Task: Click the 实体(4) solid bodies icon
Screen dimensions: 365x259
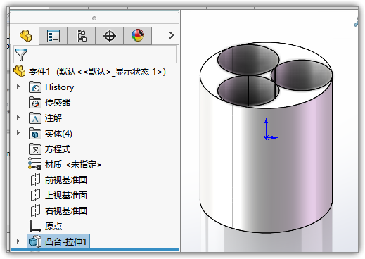Action: (35, 134)
